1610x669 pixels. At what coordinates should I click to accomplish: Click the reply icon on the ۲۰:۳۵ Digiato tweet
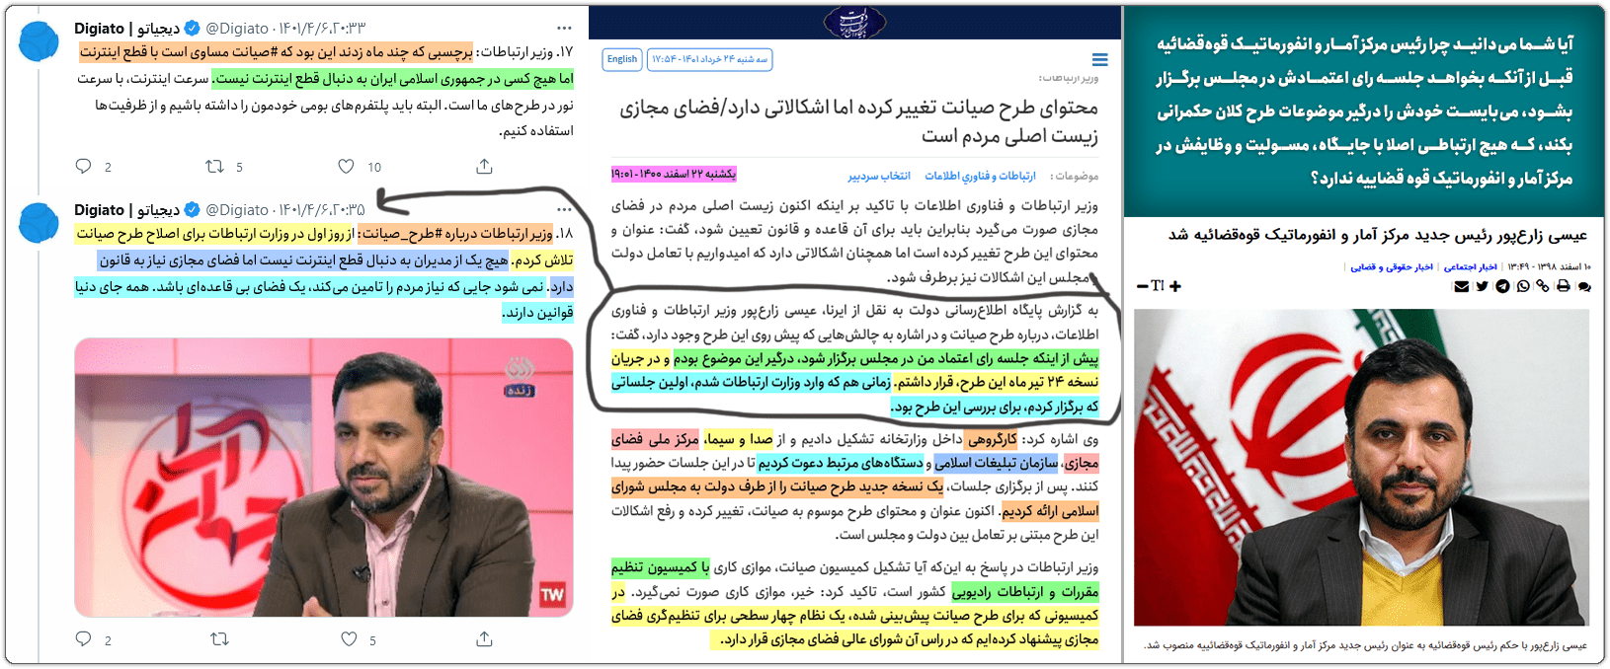pos(84,638)
